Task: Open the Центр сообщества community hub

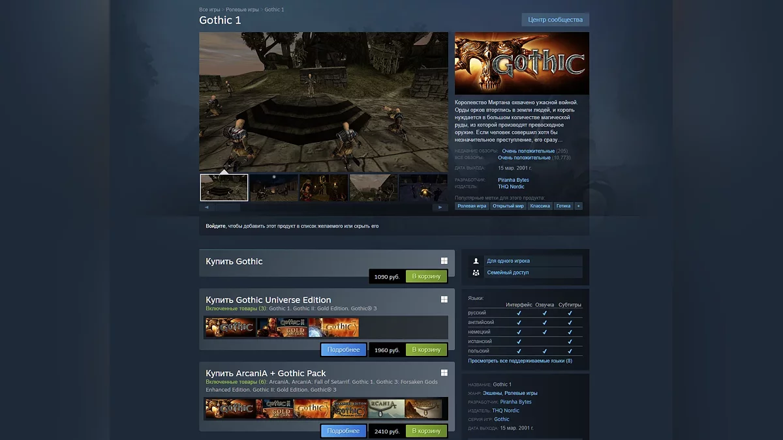Action: click(x=555, y=20)
